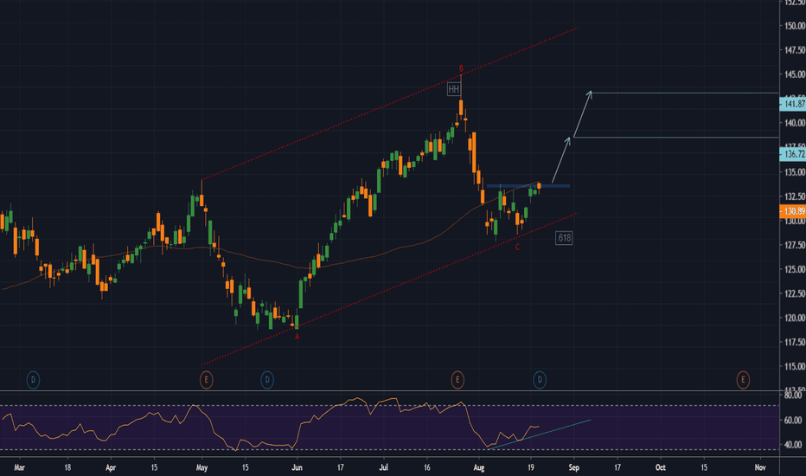Click the HH label box

point(453,89)
